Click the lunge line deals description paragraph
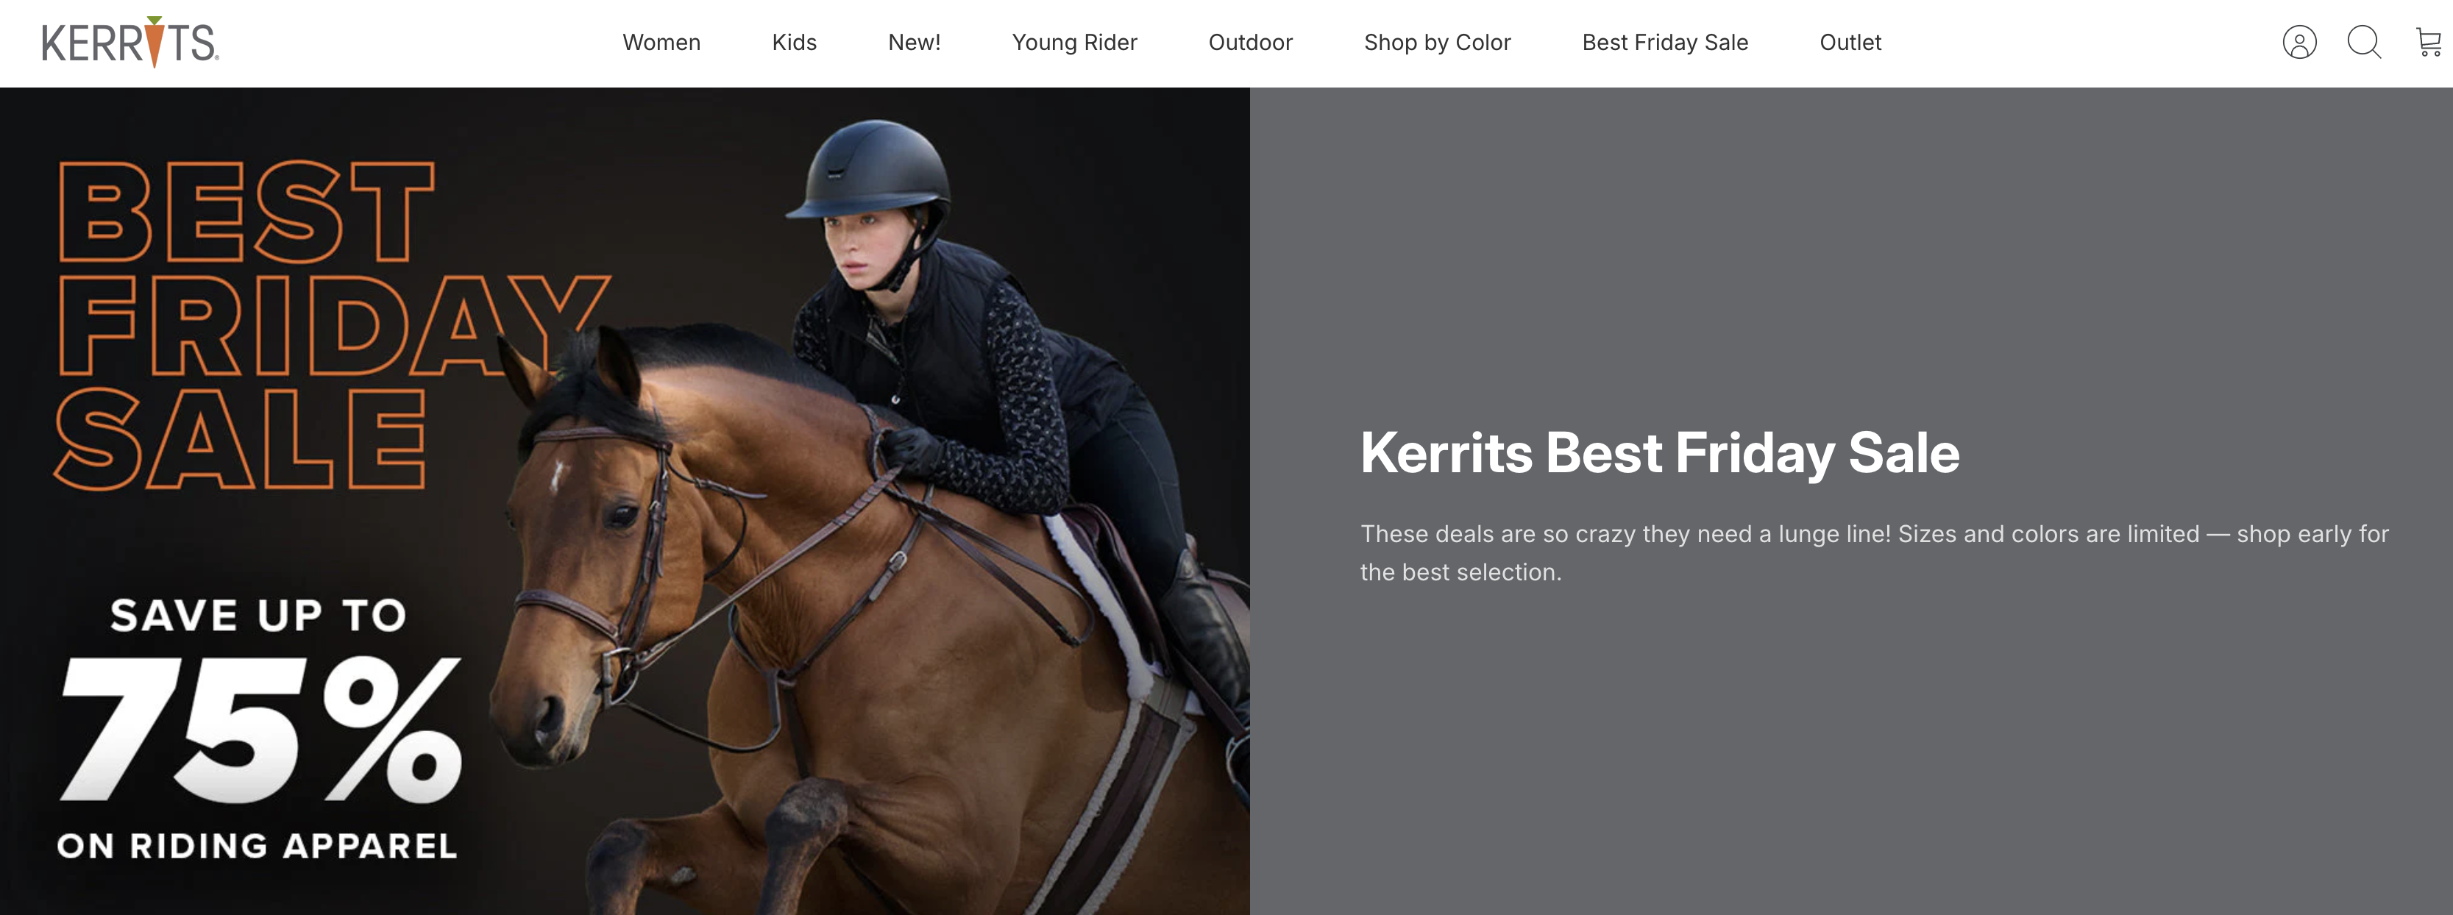The height and width of the screenshot is (915, 2453). coord(1874,553)
